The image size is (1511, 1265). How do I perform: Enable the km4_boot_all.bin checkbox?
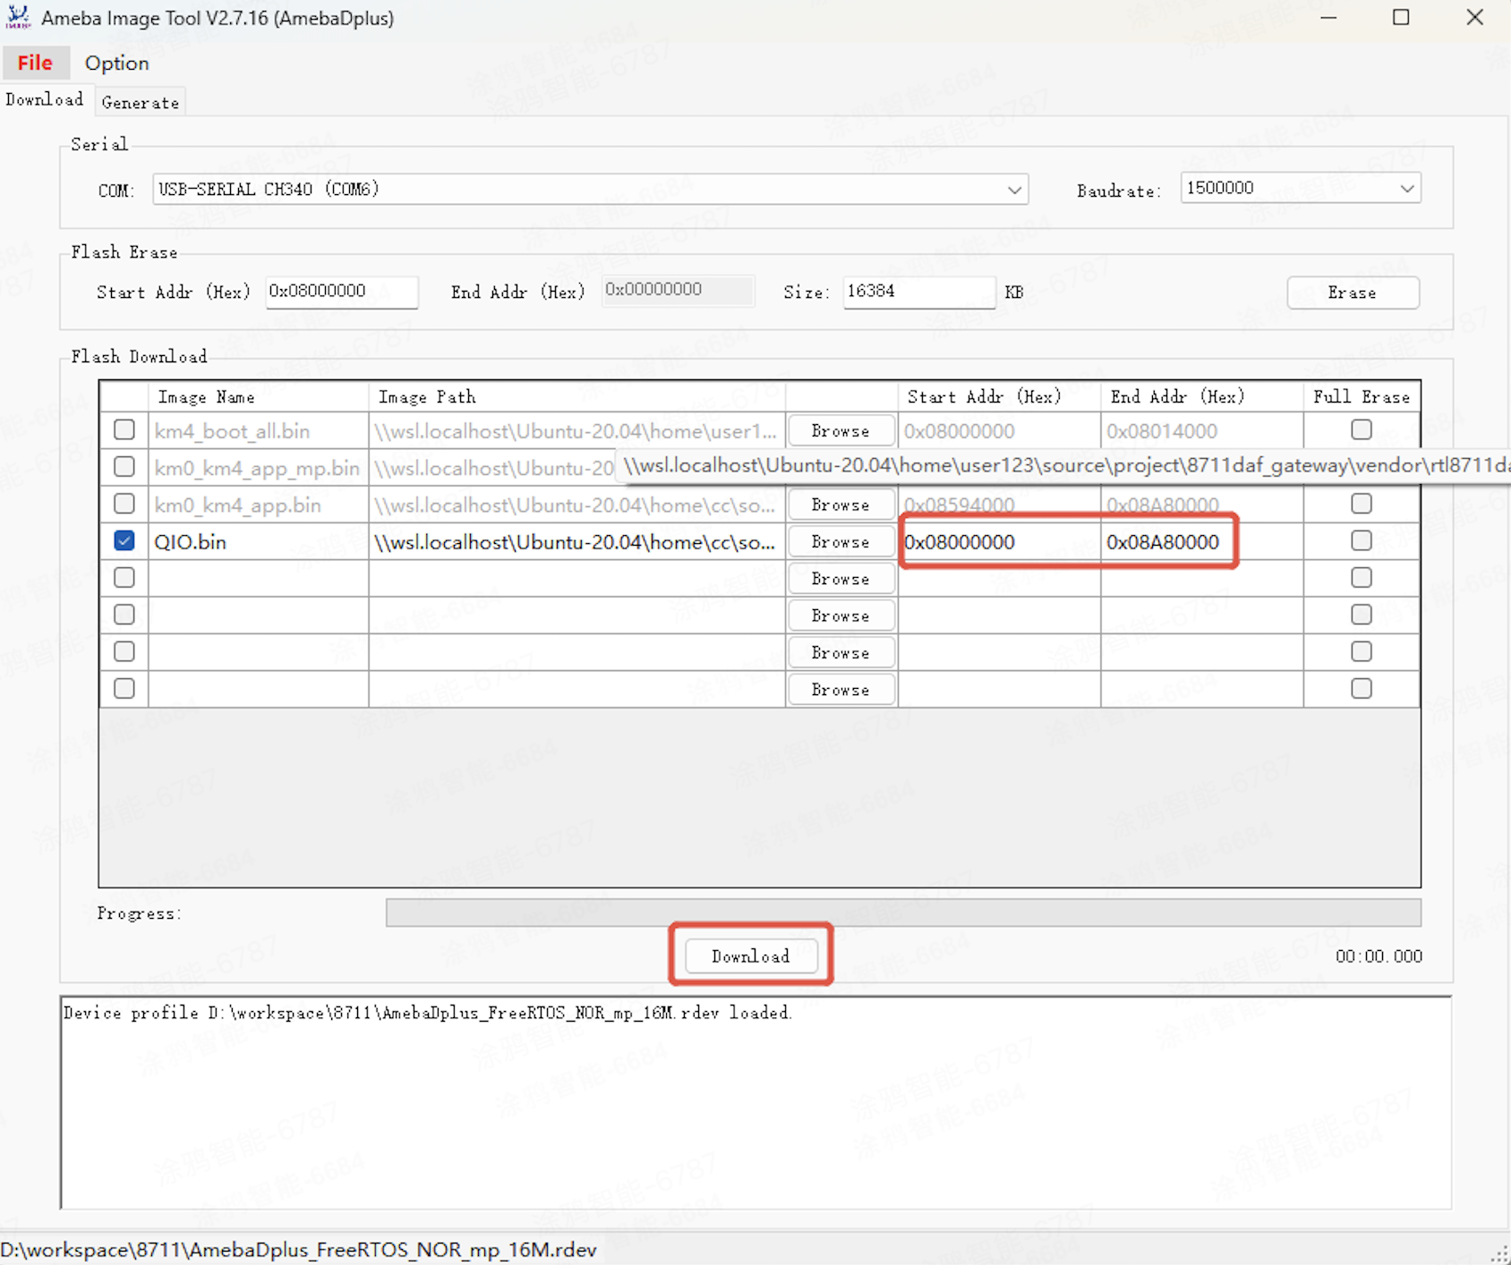click(124, 430)
